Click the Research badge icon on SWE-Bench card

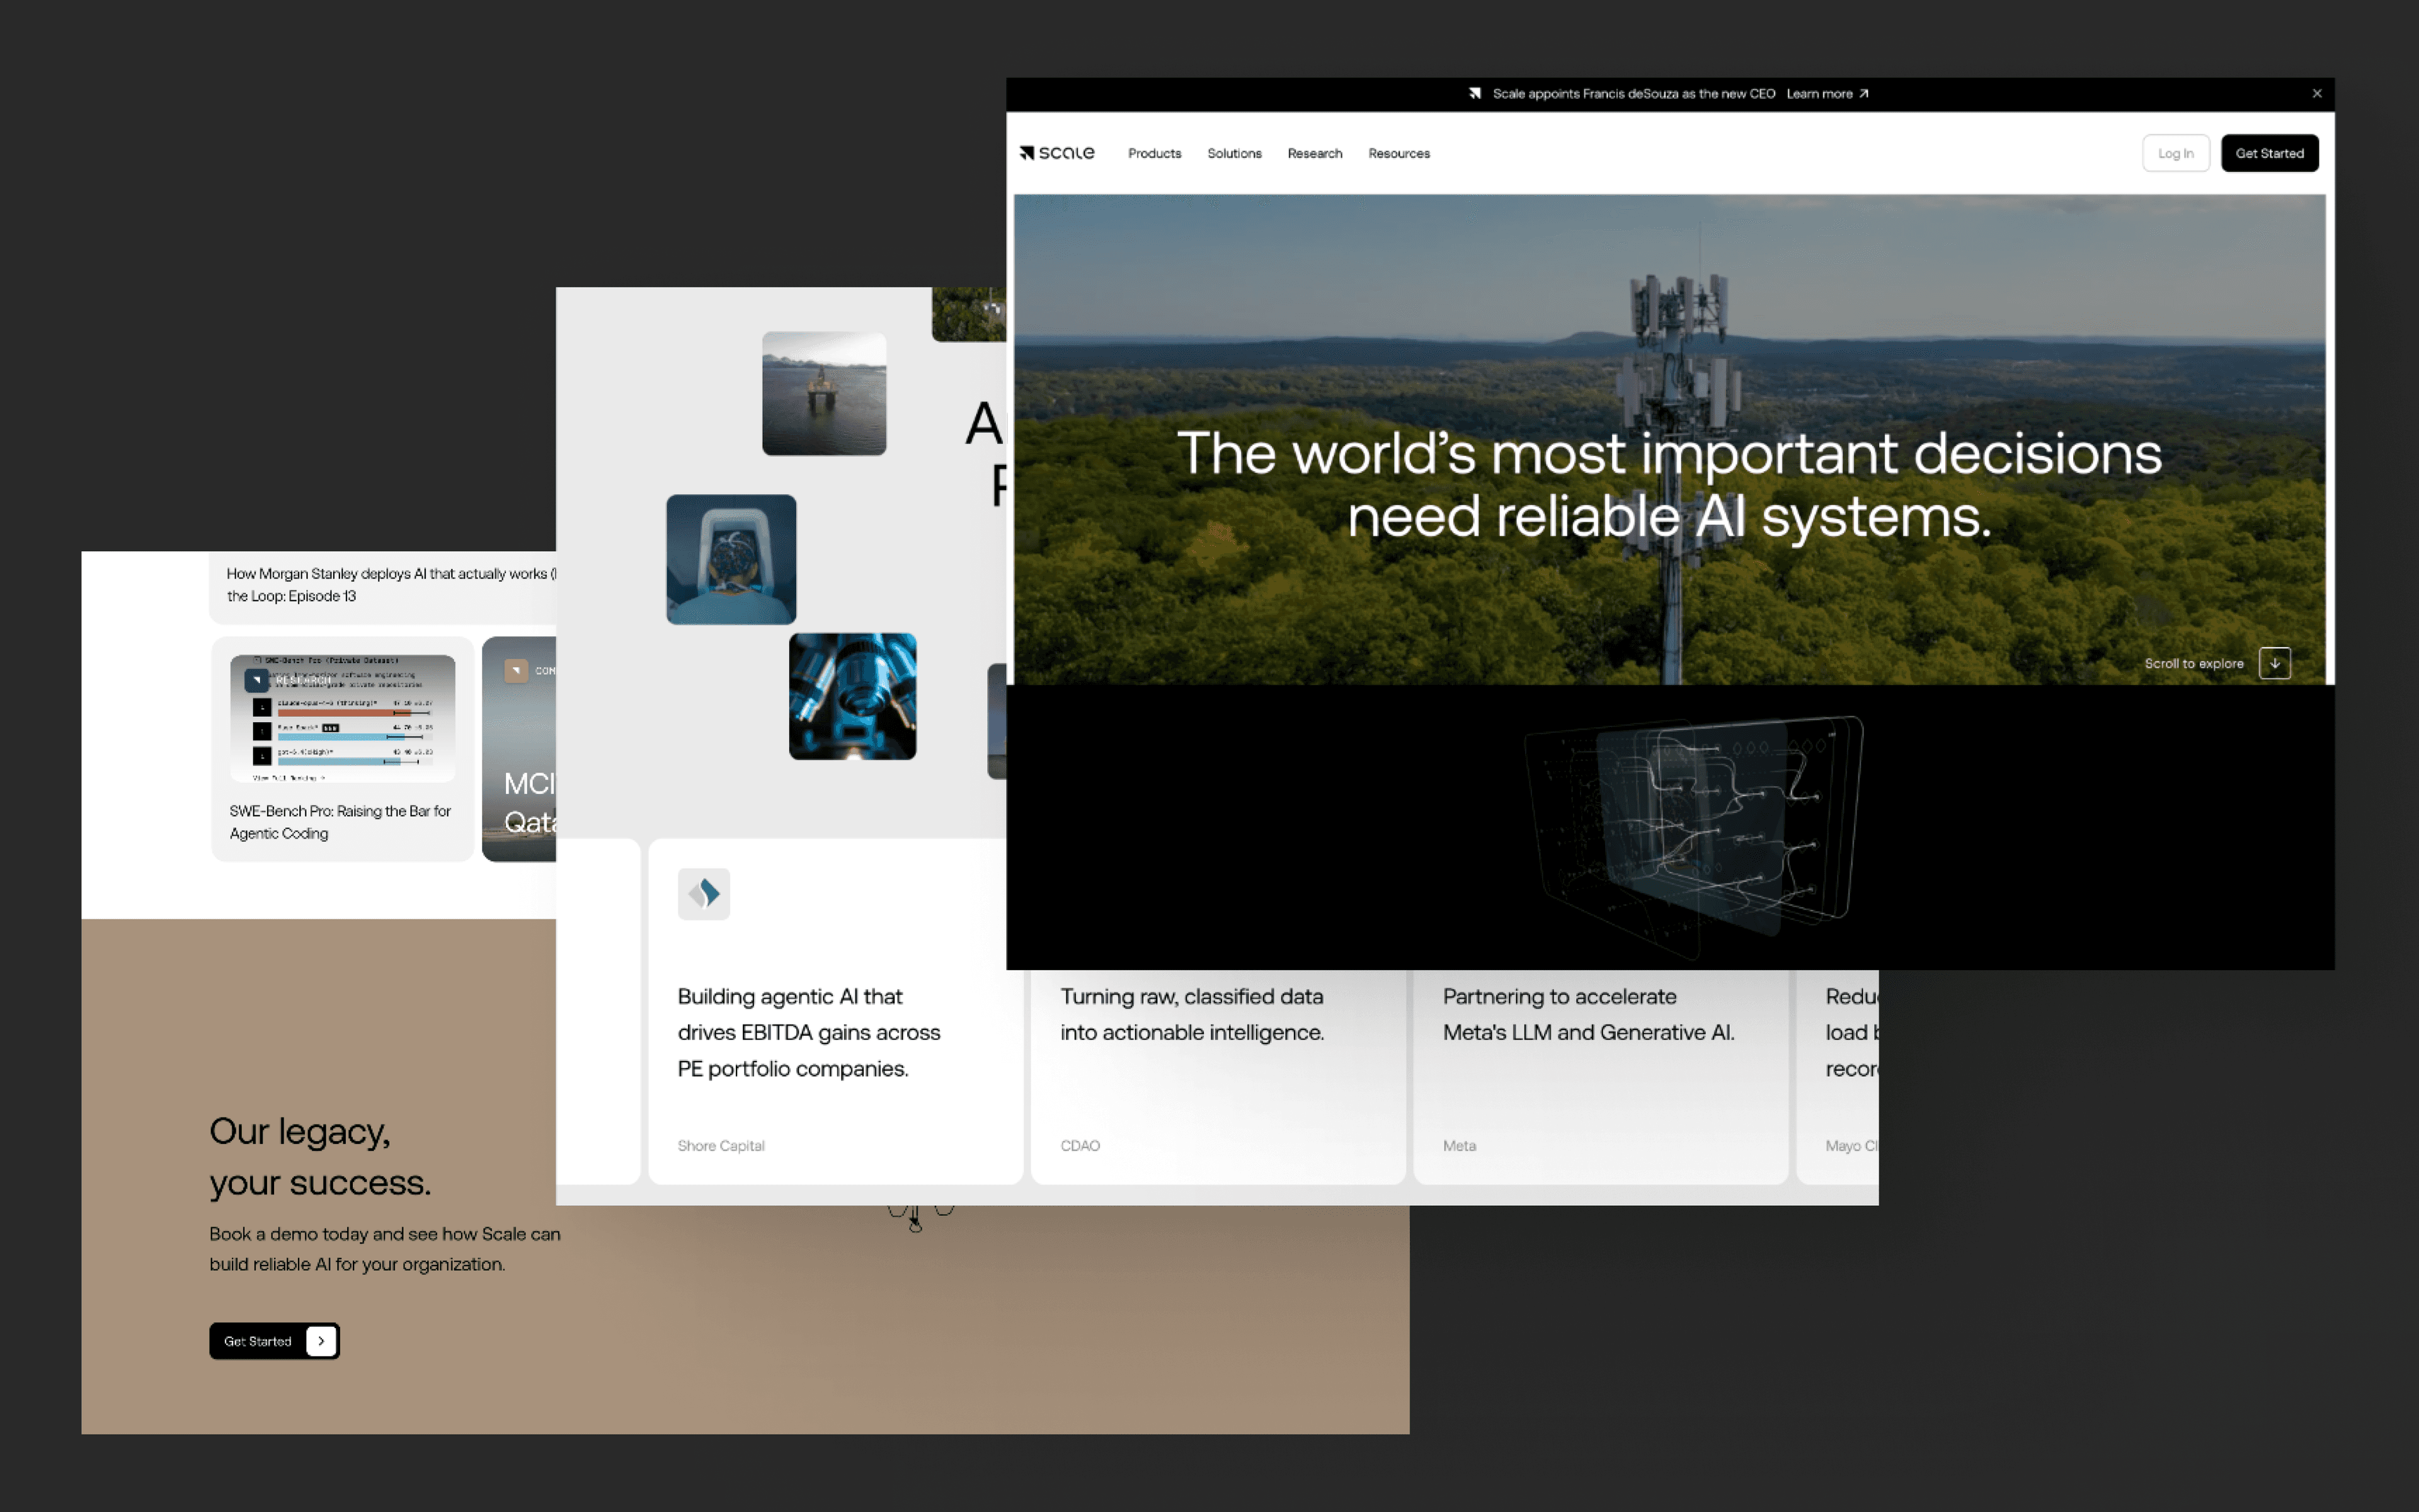tap(257, 680)
